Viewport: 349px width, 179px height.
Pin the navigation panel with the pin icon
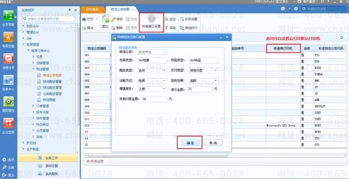[70, 10]
